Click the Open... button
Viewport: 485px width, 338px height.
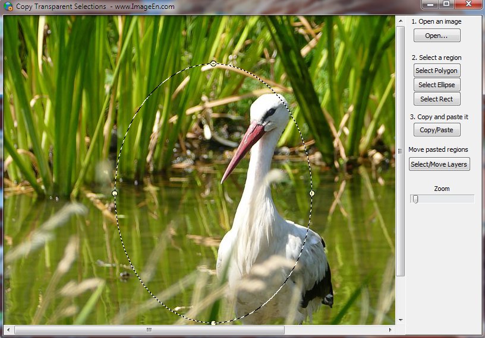tap(437, 36)
